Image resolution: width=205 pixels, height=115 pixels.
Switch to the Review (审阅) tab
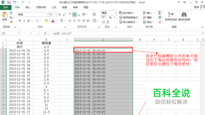75,7
